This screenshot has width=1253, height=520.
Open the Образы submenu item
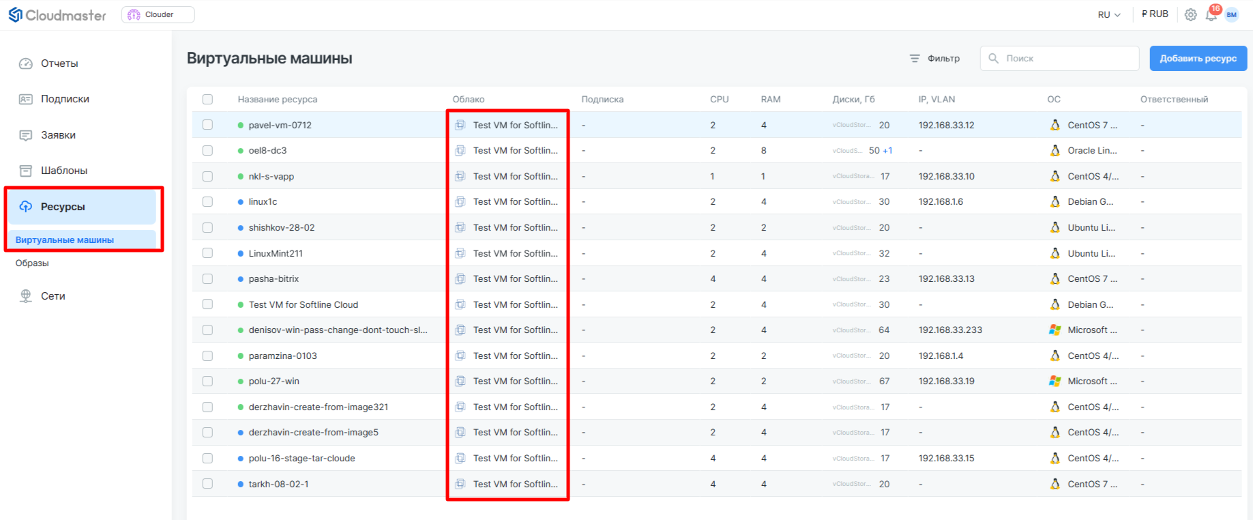pyautogui.click(x=32, y=263)
